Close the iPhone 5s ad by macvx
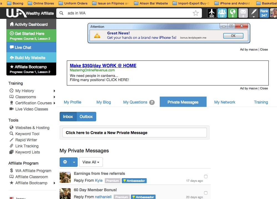Screen dimensions: 277x199 (264, 49)
